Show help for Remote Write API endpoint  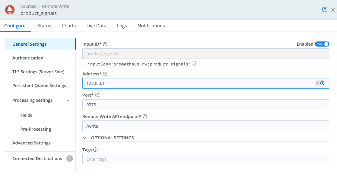(x=145, y=116)
